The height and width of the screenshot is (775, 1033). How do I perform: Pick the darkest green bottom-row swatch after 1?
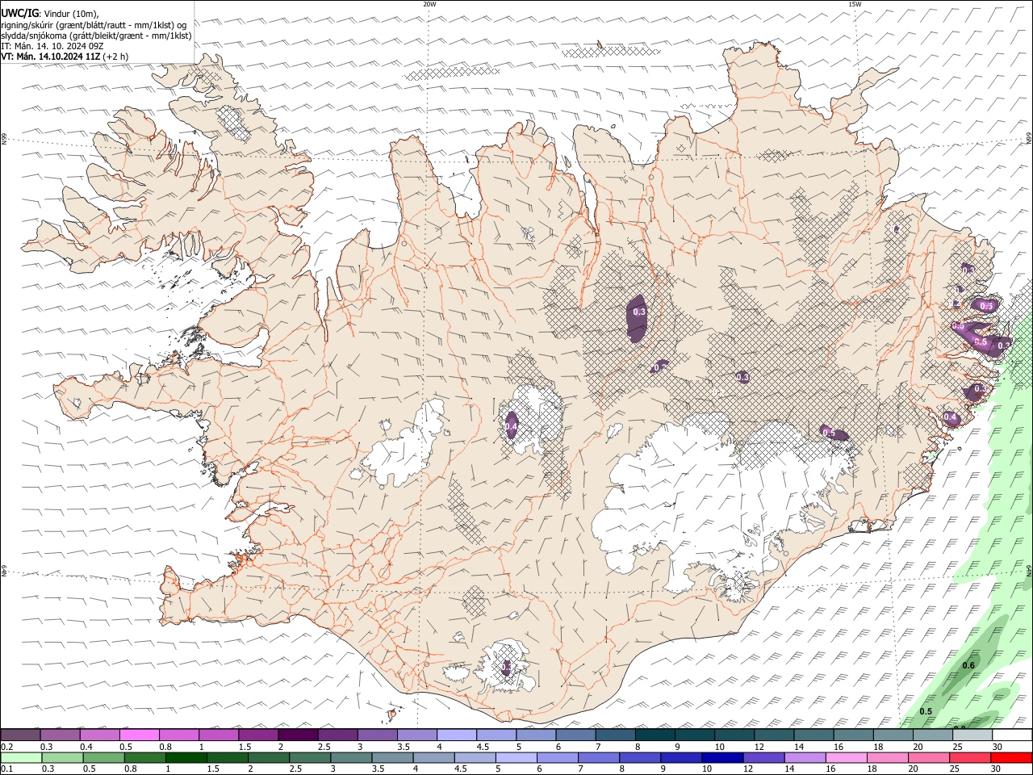coord(186,758)
